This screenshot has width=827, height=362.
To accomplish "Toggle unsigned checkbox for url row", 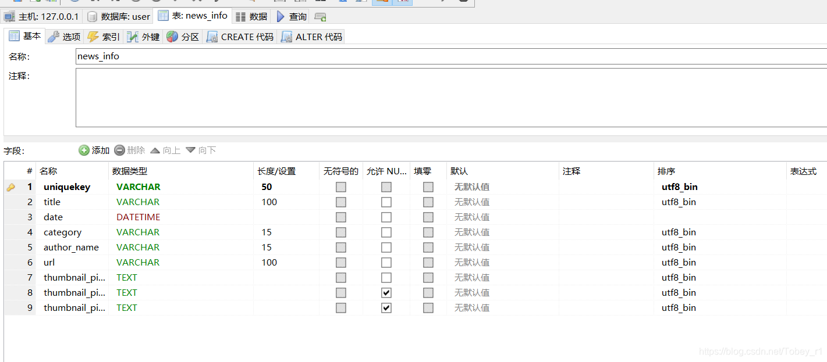I will coord(341,263).
